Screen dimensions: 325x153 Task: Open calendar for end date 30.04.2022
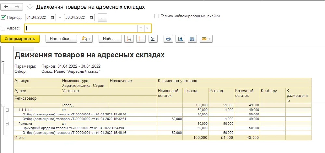[x=91, y=17]
